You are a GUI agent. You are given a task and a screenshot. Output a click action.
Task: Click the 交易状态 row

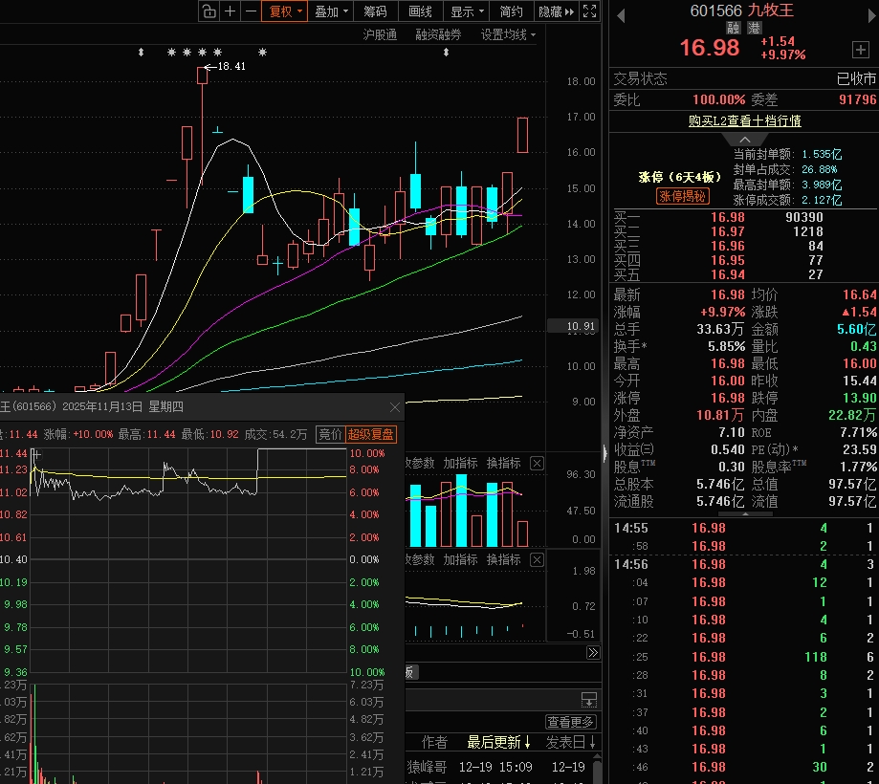[x=744, y=78]
